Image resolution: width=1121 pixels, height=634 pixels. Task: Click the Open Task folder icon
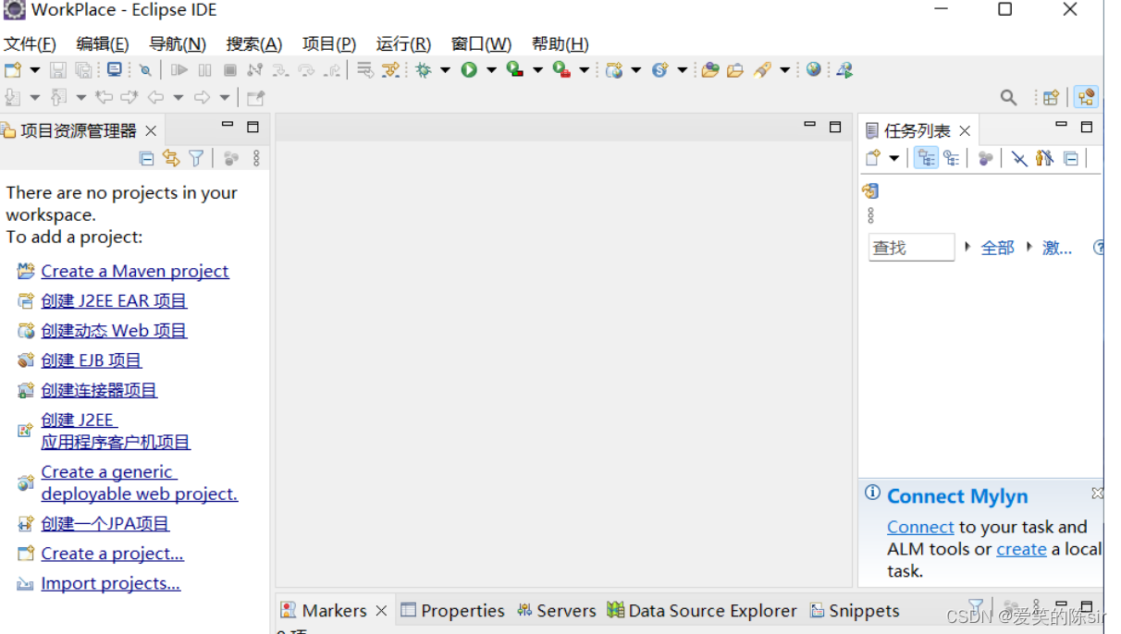tap(735, 69)
